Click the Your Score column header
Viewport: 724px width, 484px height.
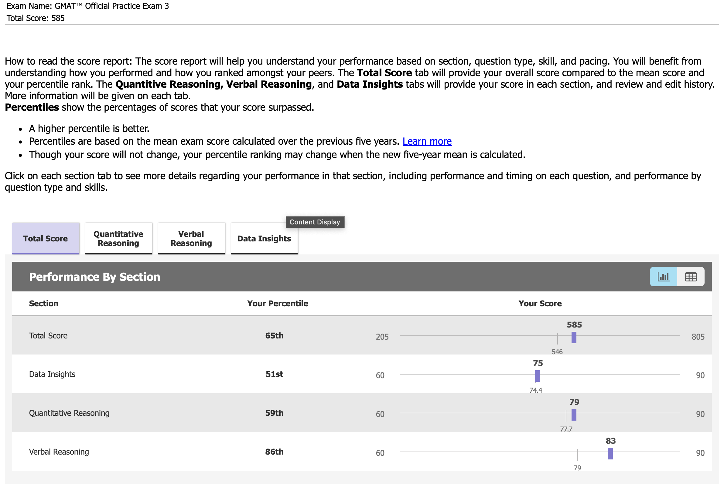click(540, 304)
